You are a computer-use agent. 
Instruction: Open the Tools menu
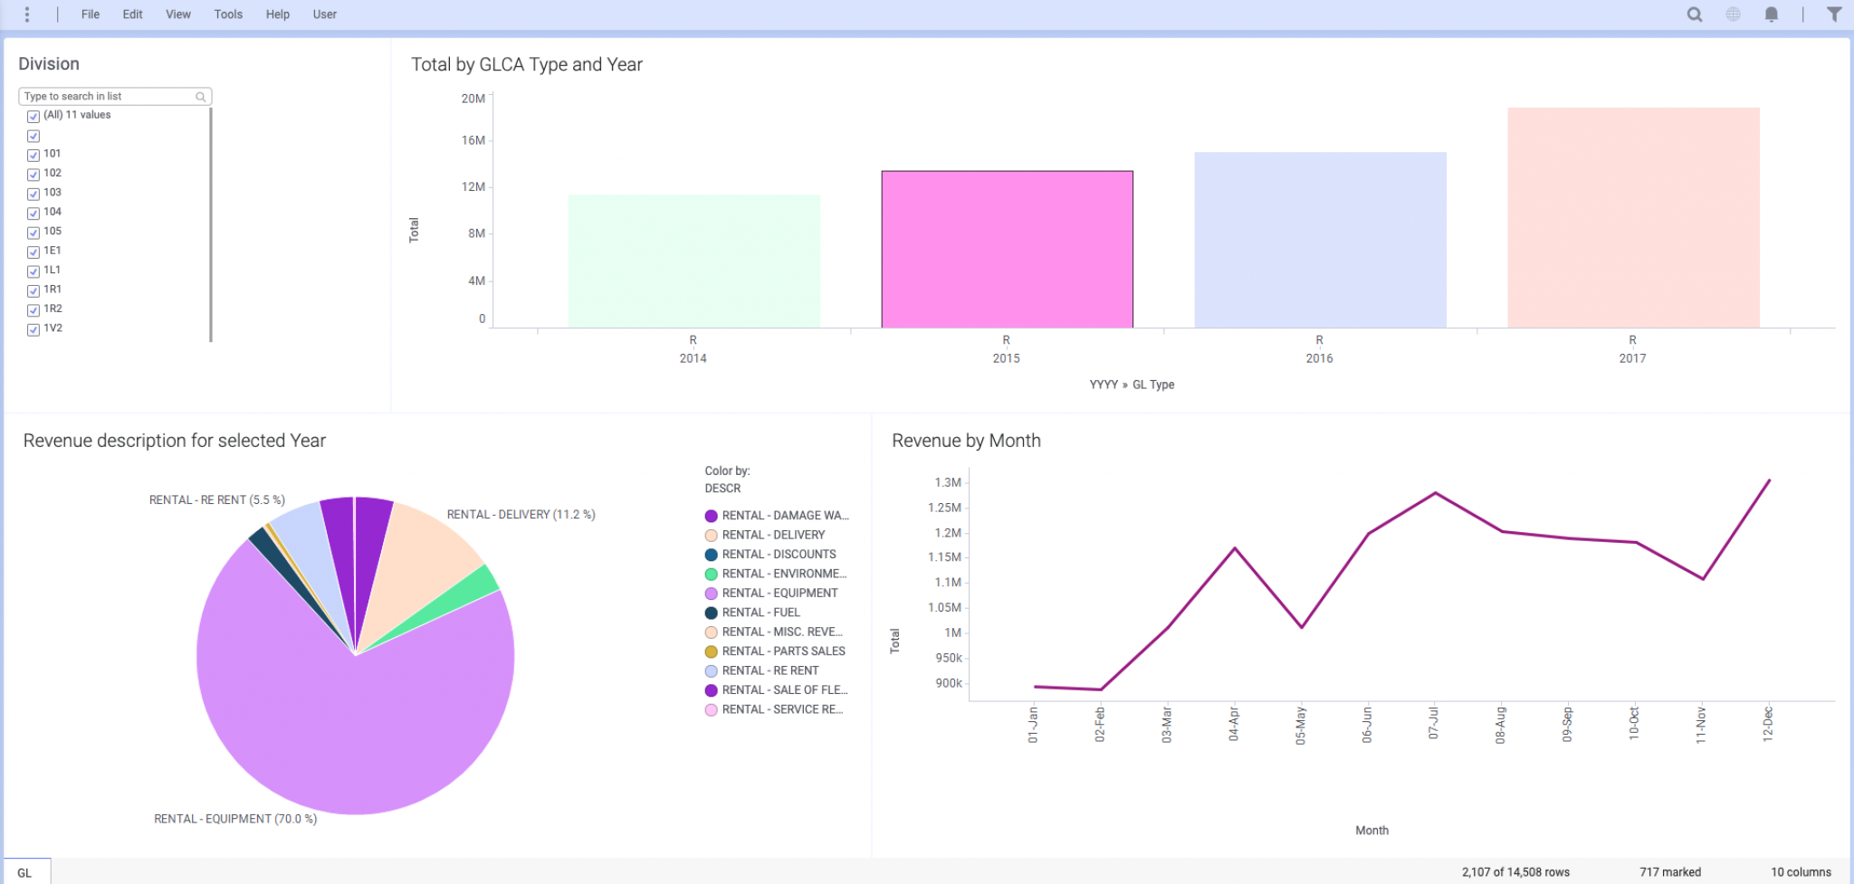point(228,14)
